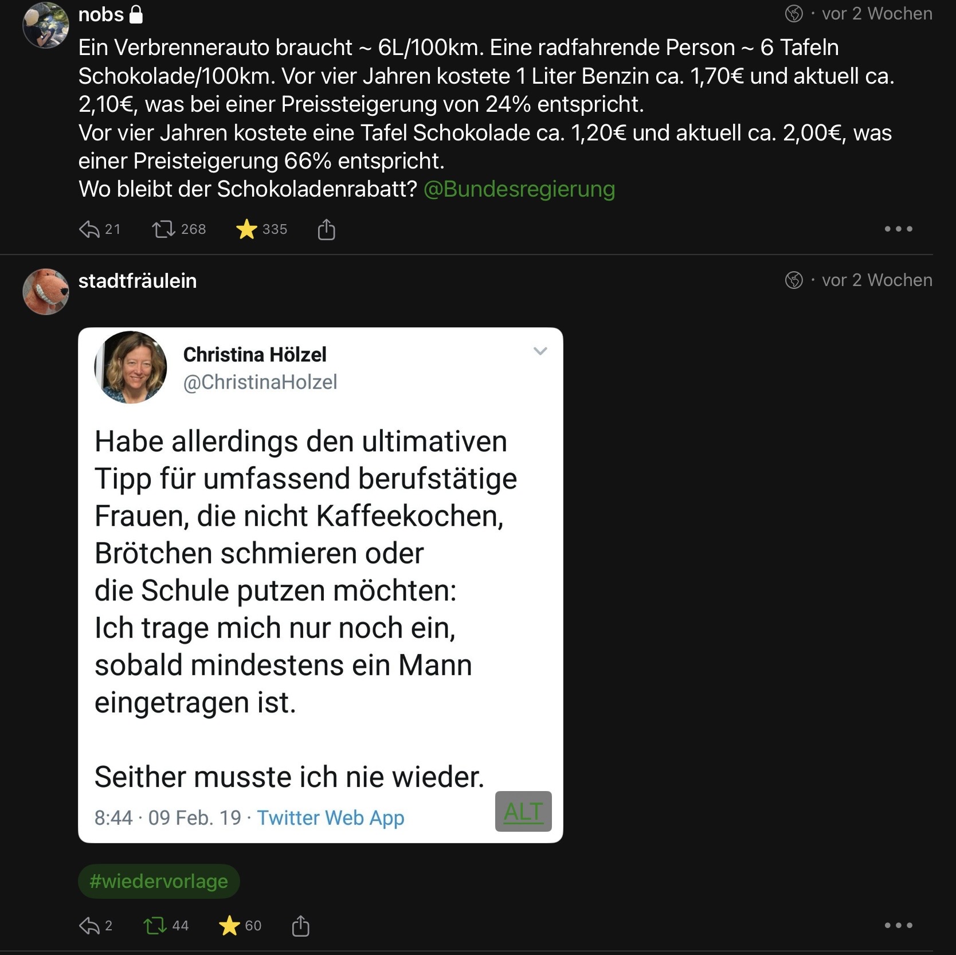Open the #wiedervorlage hashtag
Screen dimensions: 956x955
pos(159,881)
